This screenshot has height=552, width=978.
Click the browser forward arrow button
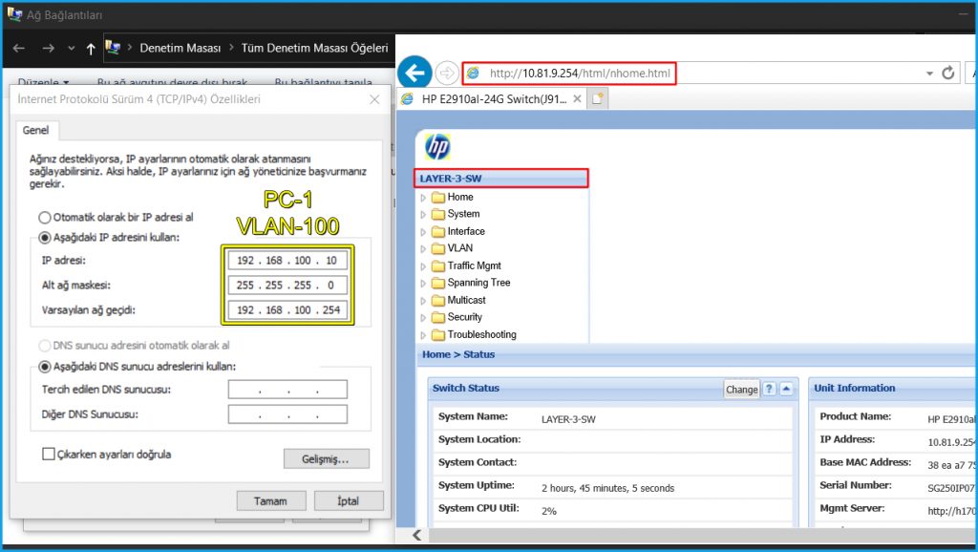click(x=447, y=73)
